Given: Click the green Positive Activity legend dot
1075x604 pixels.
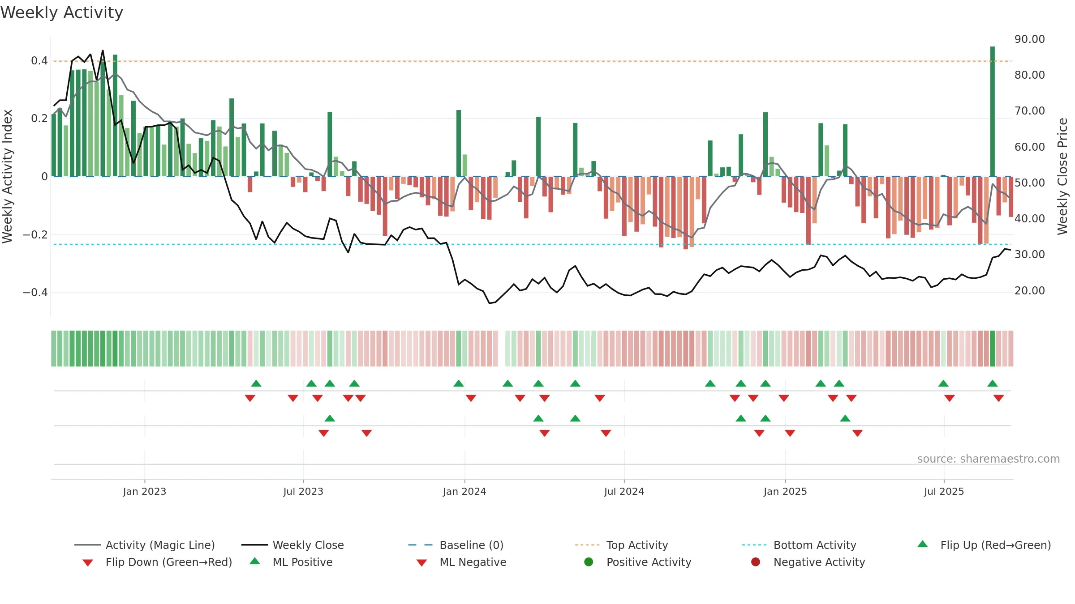Looking at the screenshot, I should [x=589, y=562].
